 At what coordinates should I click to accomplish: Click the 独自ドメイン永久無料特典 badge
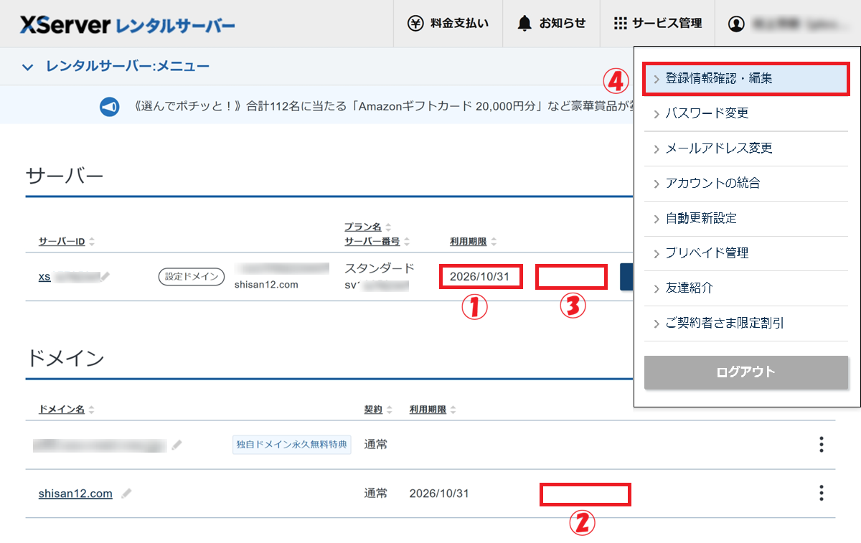click(291, 445)
